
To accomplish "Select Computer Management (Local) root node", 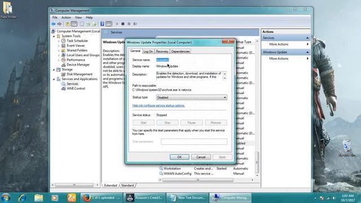I will pyautogui.click(x=78, y=32).
